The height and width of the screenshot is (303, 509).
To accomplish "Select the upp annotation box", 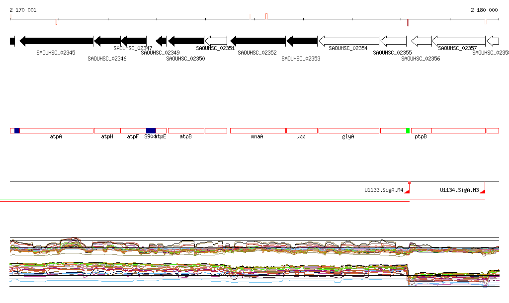I will [x=302, y=130].
